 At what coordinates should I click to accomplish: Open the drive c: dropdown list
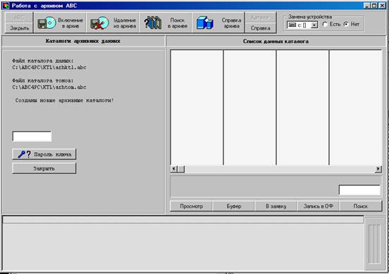click(314, 25)
